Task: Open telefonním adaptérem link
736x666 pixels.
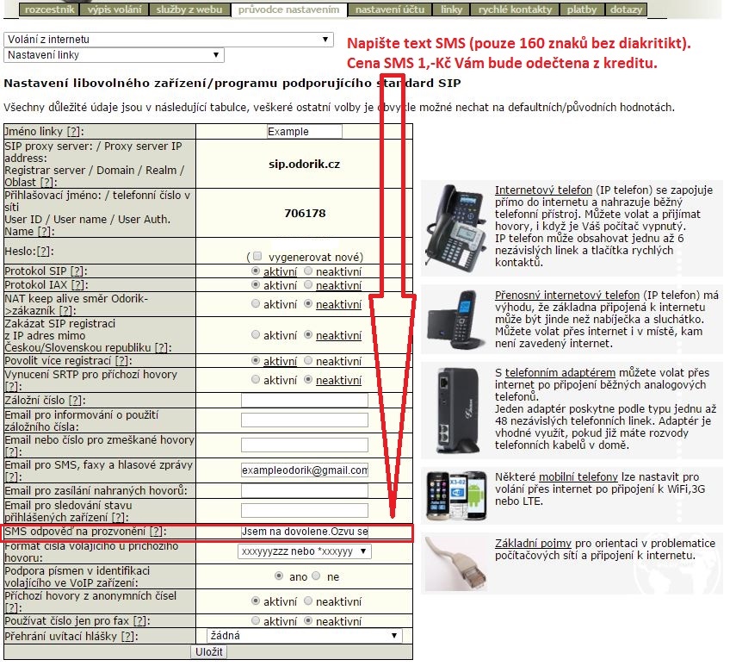Action: pos(560,373)
